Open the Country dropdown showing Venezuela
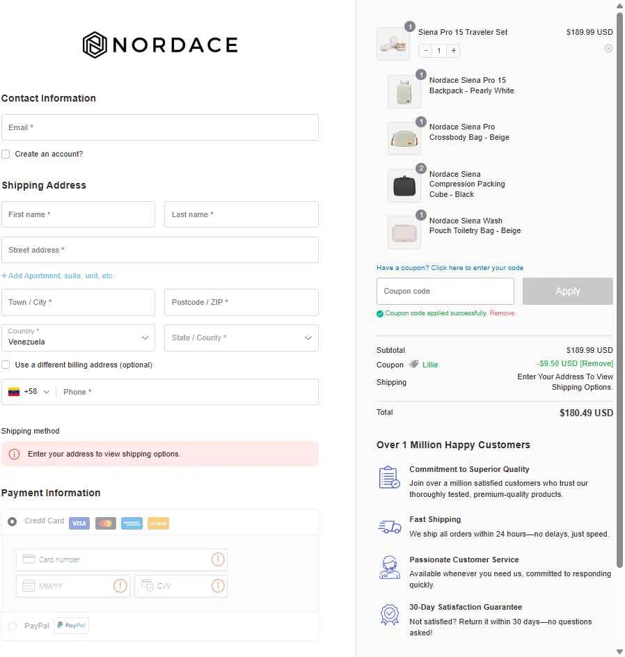 79,338
